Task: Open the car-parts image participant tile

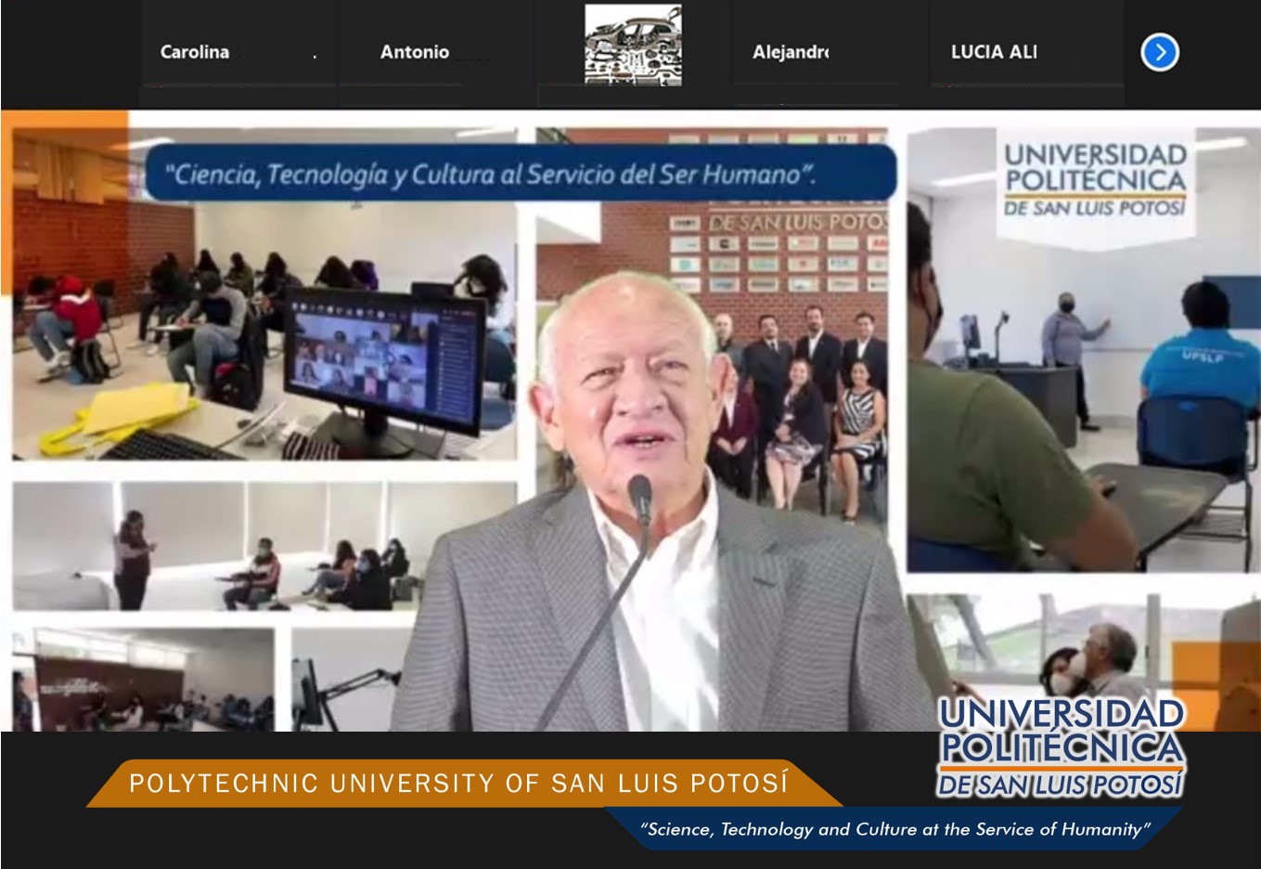Action: (633, 45)
